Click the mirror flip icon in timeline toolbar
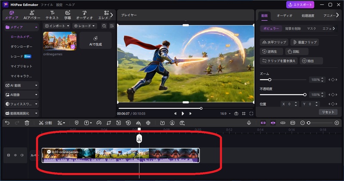The height and width of the screenshot is (181, 344). point(138,123)
